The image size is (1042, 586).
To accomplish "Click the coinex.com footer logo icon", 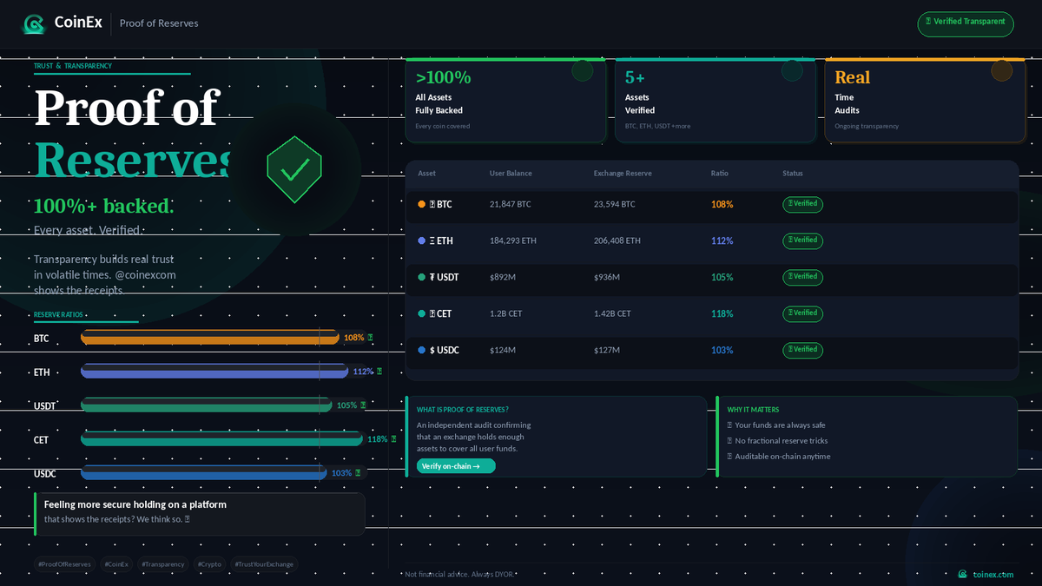I will click(962, 574).
